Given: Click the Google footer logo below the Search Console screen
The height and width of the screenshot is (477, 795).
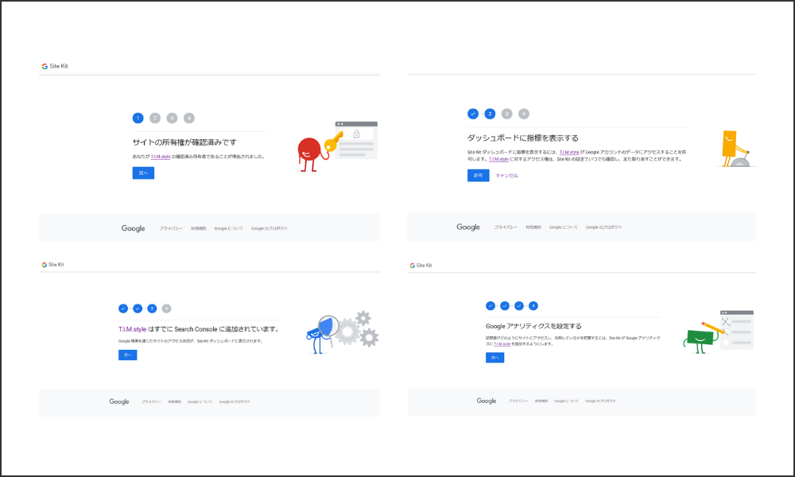Looking at the screenshot, I should click(119, 401).
